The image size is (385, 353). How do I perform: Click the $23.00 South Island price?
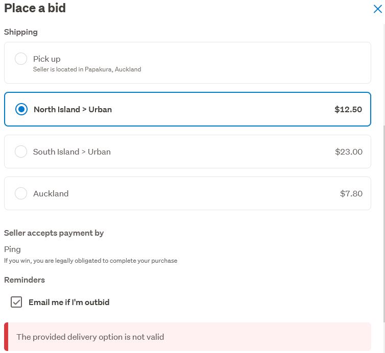click(349, 152)
